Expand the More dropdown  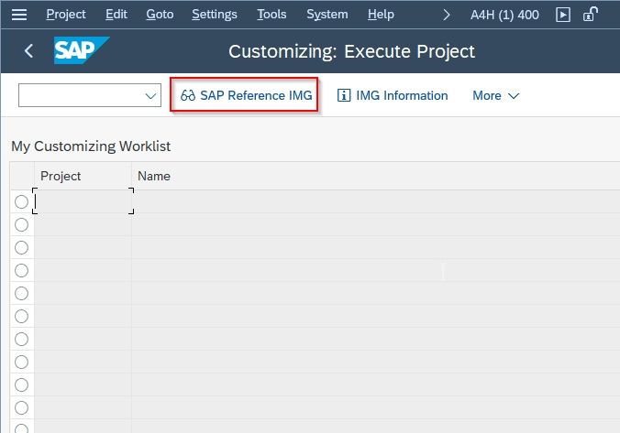(496, 95)
